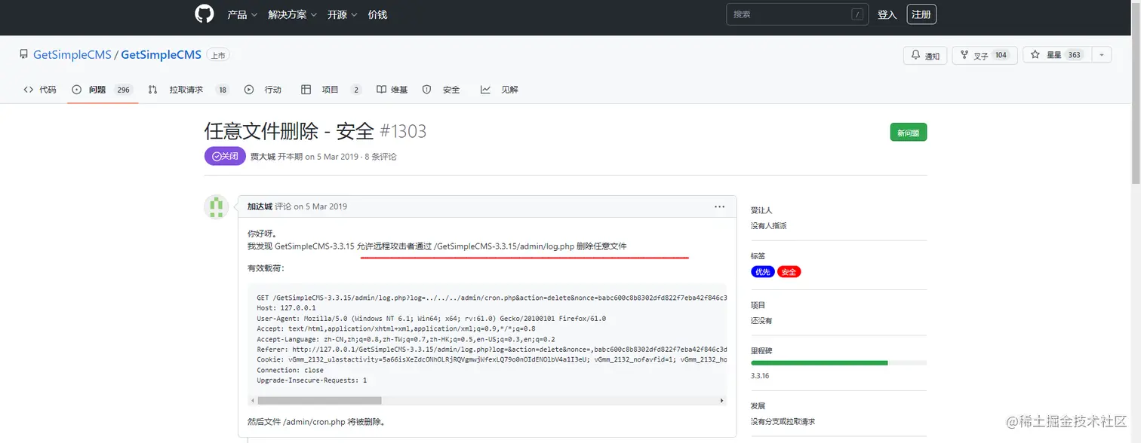Switch to the 项目 projects tab

[x=331, y=90]
